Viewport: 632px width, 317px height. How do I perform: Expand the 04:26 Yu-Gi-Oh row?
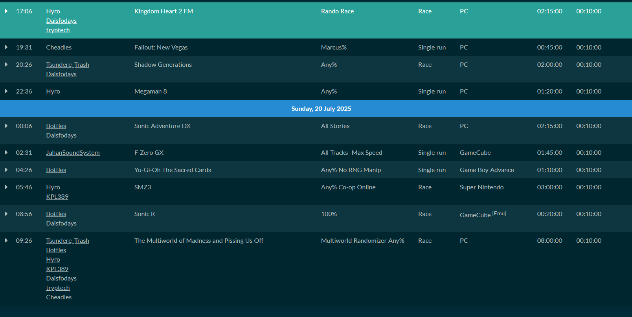tap(6, 170)
